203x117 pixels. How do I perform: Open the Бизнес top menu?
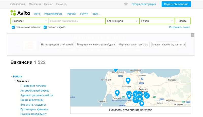coord(48,4)
